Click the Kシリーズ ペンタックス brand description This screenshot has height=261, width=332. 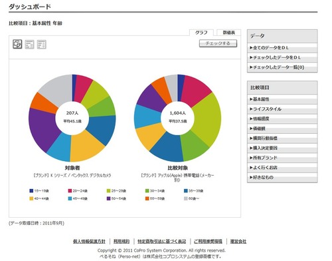[x=72, y=175]
